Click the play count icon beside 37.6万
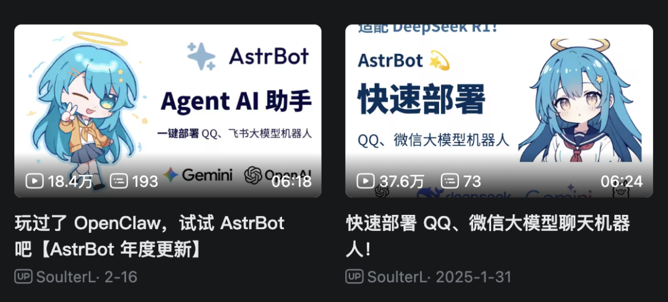The width and height of the screenshot is (668, 302). tap(366, 181)
